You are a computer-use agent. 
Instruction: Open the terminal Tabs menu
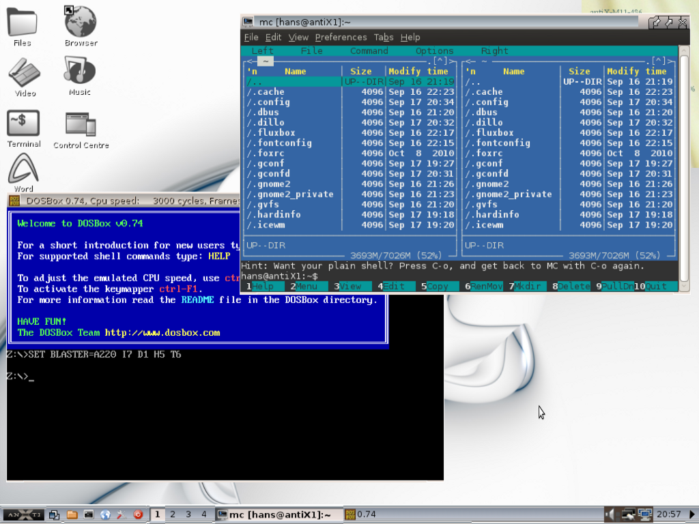click(x=384, y=38)
